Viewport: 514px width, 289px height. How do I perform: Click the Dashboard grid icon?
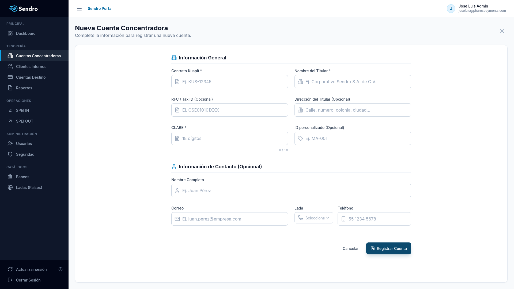coord(10,33)
